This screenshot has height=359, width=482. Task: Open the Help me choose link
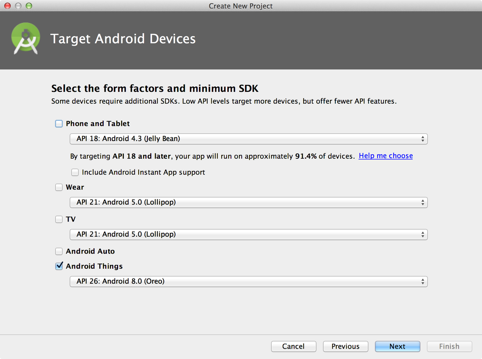(386, 156)
